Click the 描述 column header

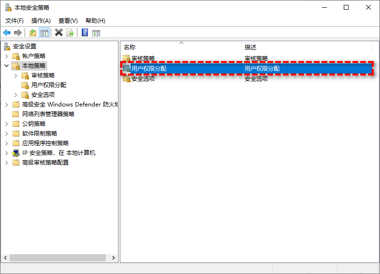point(250,47)
